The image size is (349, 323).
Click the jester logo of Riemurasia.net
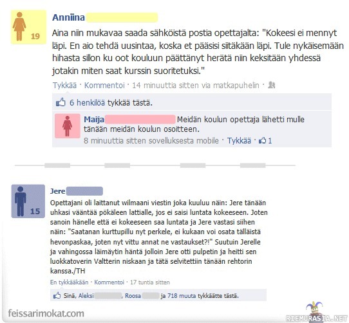click(x=314, y=309)
